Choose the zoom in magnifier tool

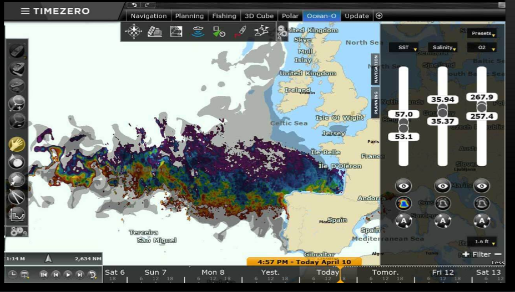click(17, 103)
